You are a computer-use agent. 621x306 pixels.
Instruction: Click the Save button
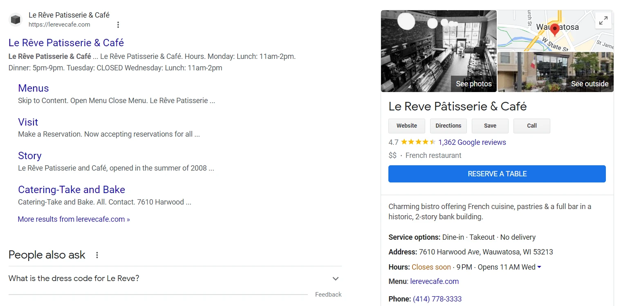(490, 126)
